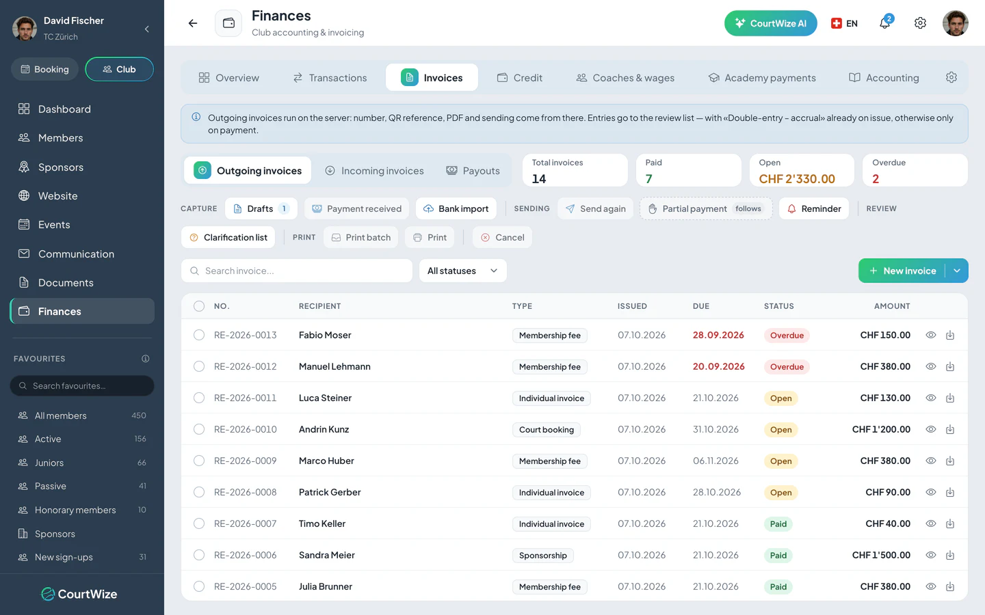Launch CourtWize AI assistant
Viewport: 985px width, 615px height.
[771, 23]
